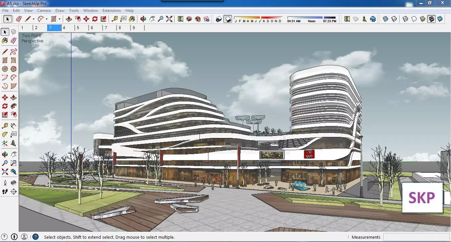Select the Pie arc tool

[14, 86]
